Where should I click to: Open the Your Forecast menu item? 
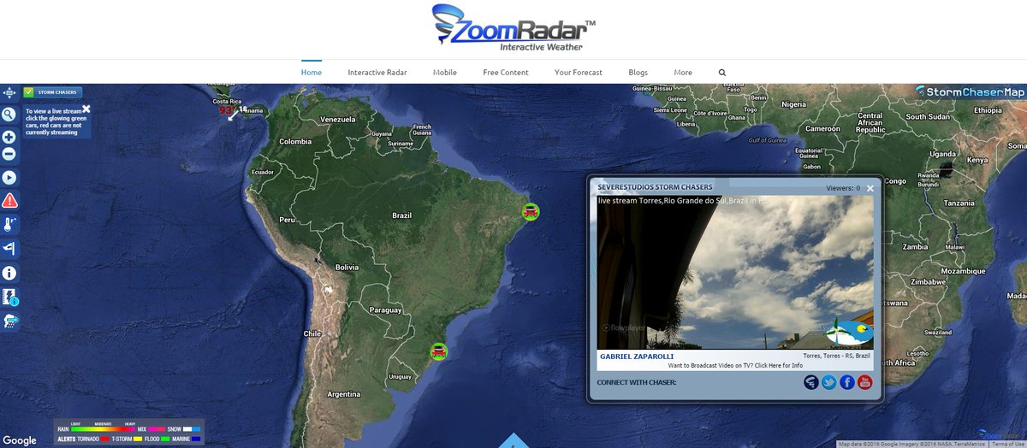click(579, 73)
